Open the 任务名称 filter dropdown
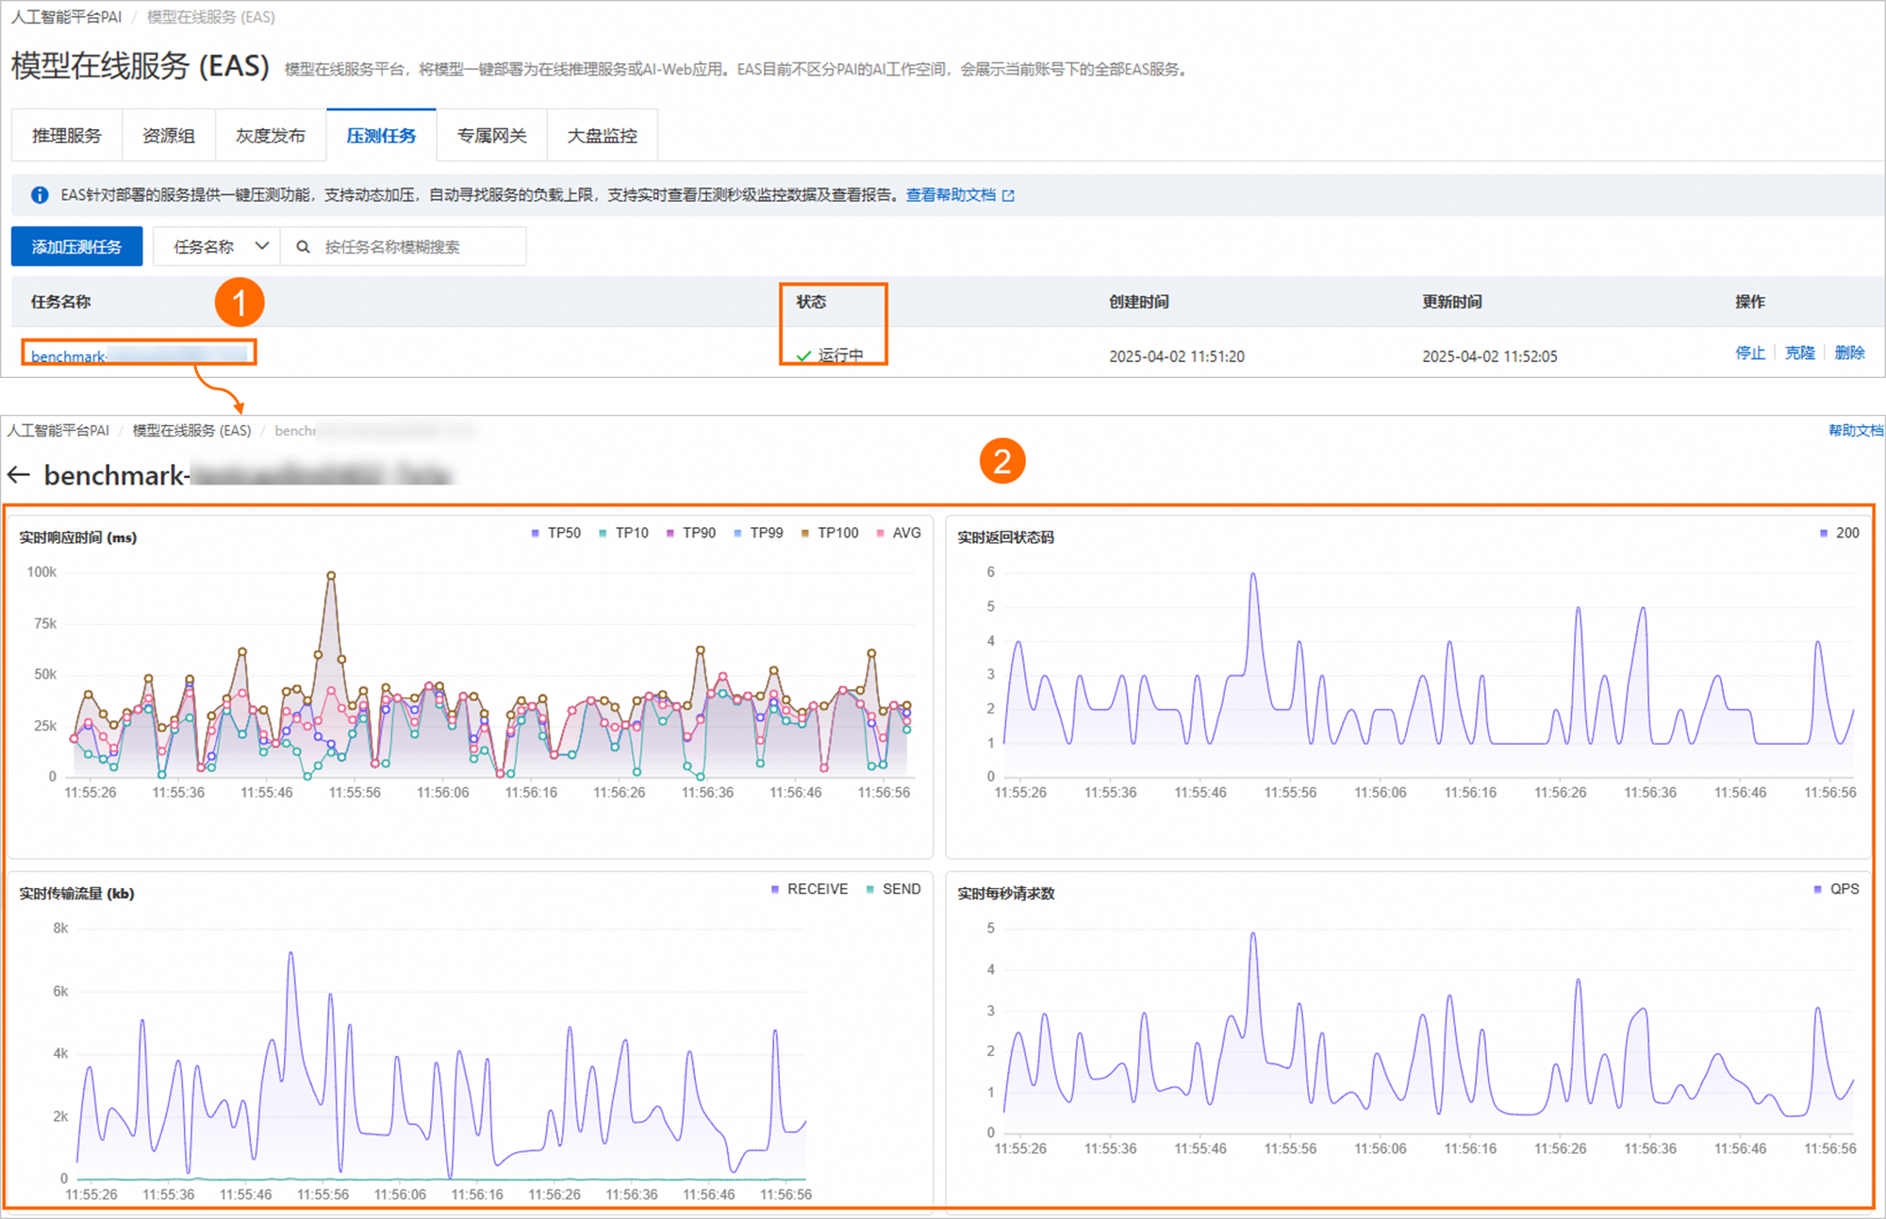1886x1219 pixels. 217,247
